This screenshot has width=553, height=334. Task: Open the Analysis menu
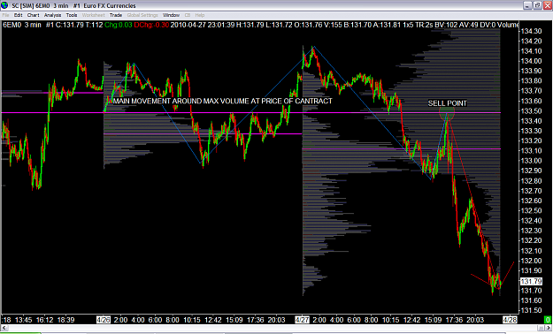[x=52, y=15]
